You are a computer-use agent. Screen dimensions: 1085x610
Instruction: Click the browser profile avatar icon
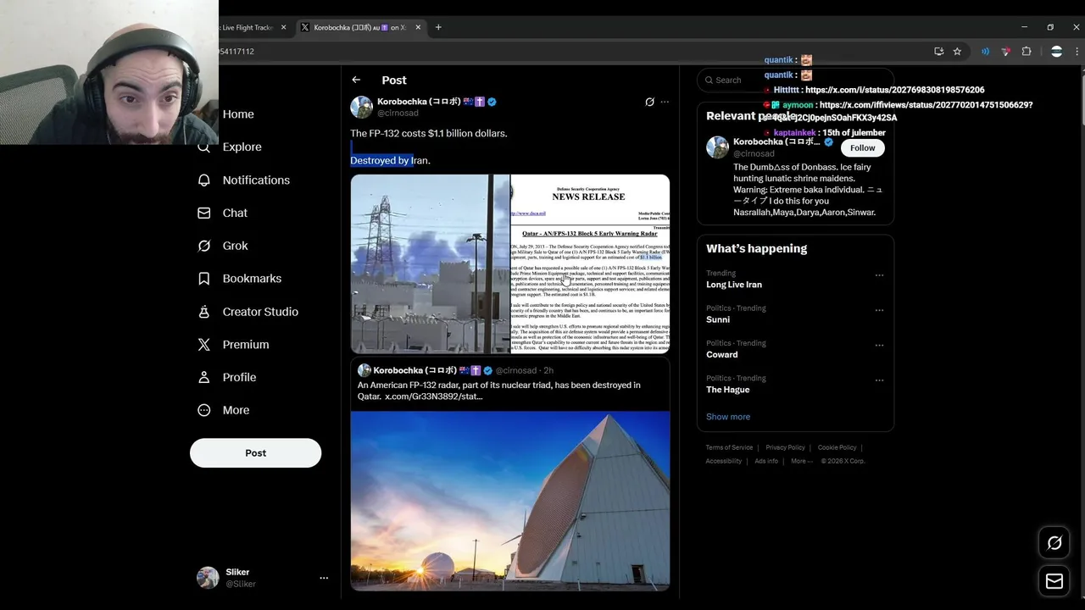point(1056,52)
